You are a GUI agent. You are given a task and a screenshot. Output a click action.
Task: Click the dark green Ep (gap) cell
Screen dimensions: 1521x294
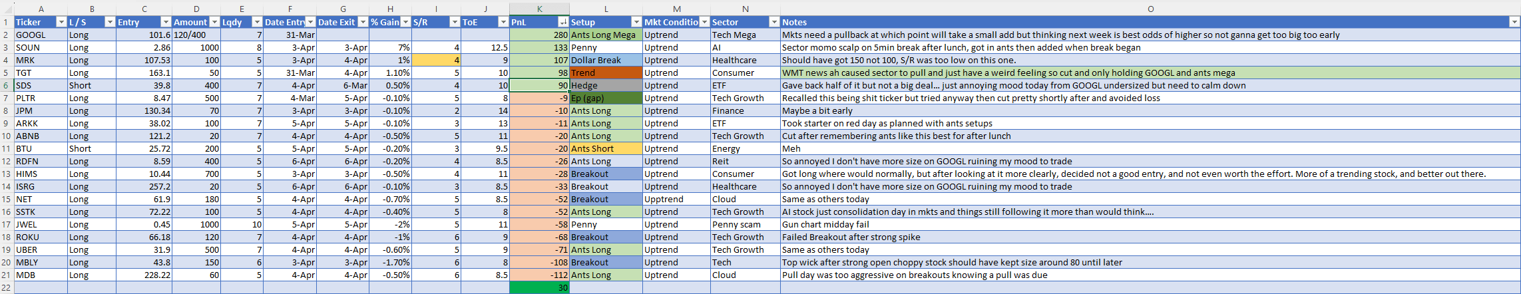click(x=606, y=98)
